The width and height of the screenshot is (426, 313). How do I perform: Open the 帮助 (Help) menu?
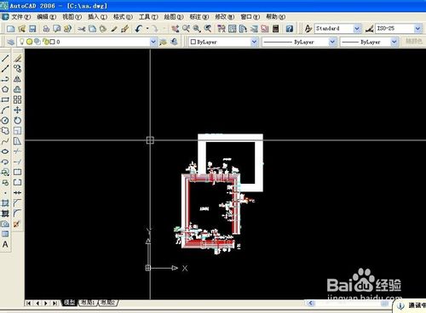275,17
